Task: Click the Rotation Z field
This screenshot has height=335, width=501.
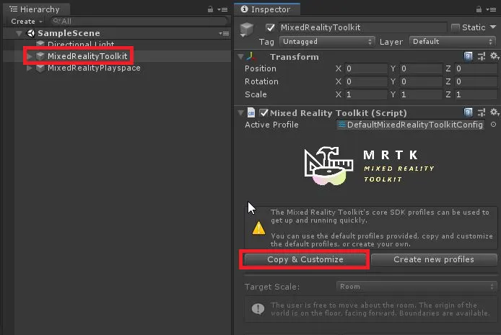Action: point(476,81)
